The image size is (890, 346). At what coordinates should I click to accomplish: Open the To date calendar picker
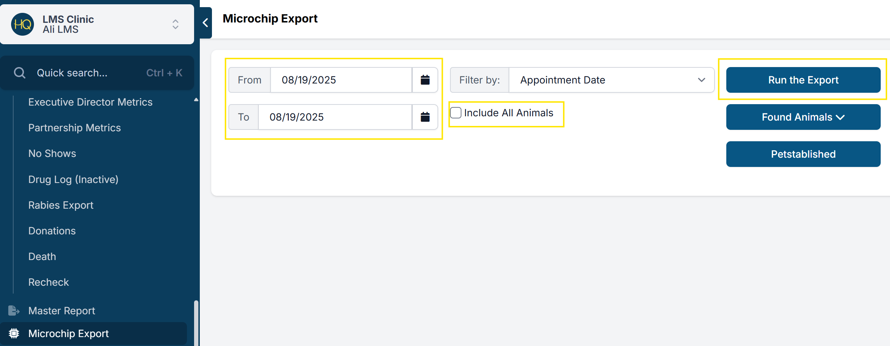pos(425,117)
